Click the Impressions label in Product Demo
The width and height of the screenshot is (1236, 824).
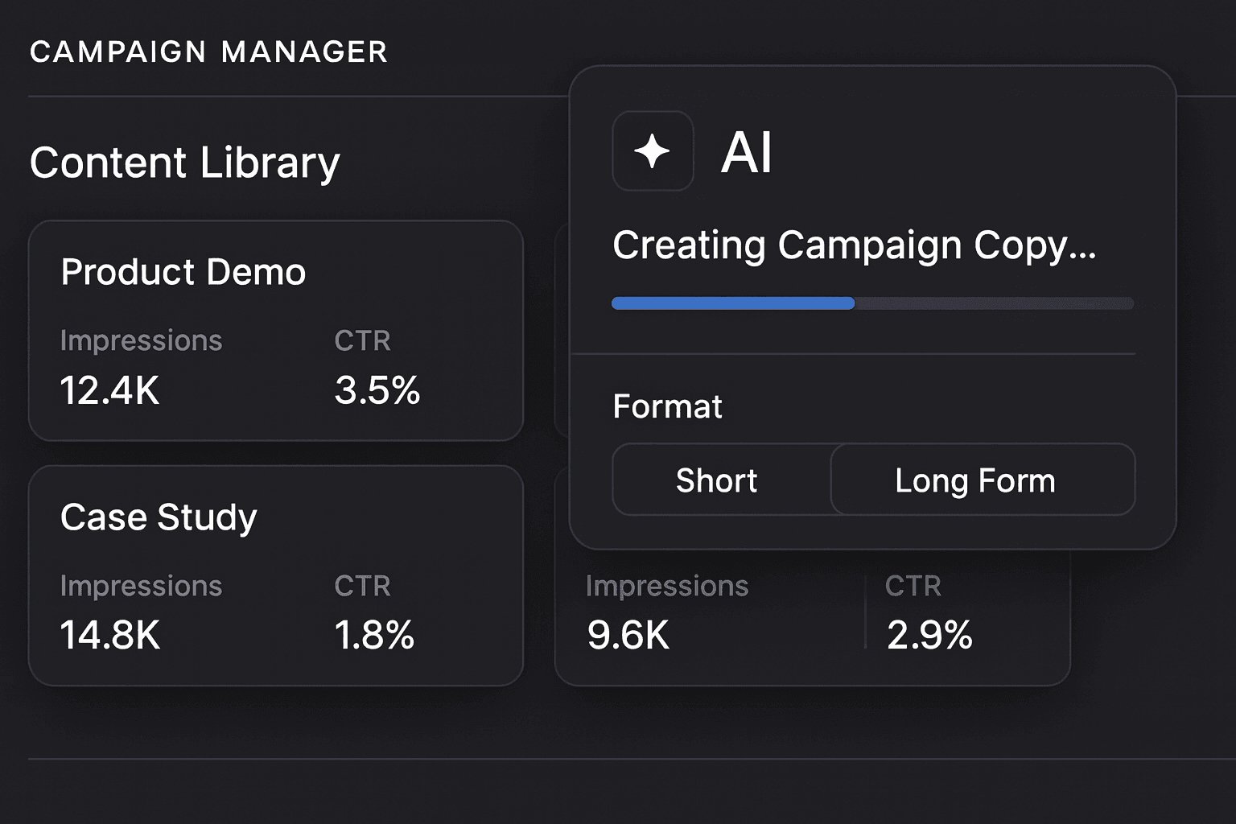[x=141, y=341]
